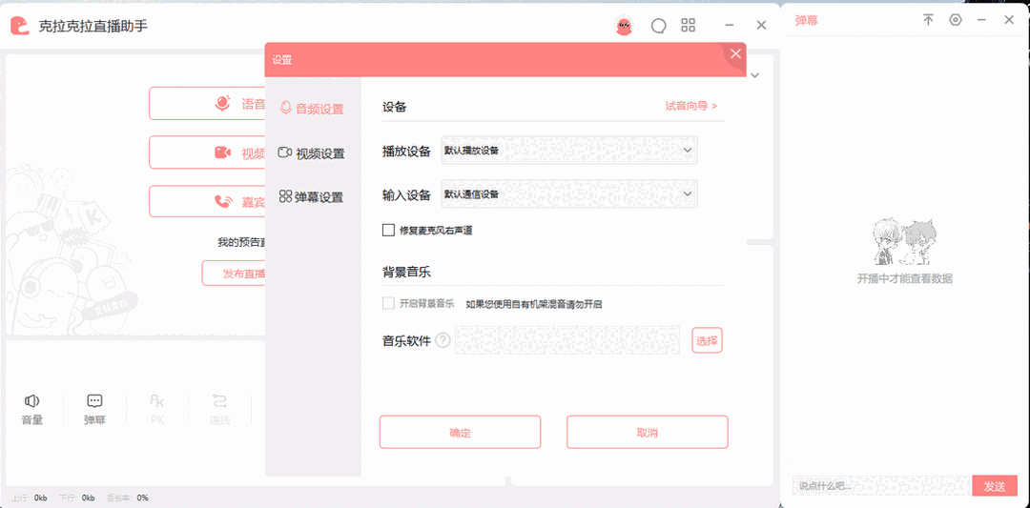The width and height of the screenshot is (1030, 508).
Task: Click the 连线 icon in bottom toolbar
Action: coord(219,401)
